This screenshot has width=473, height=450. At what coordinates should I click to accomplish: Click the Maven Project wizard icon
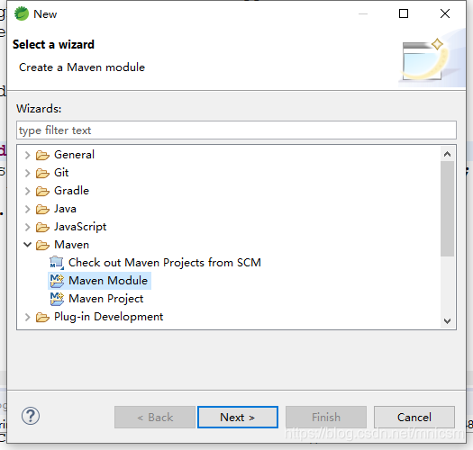tap(57, 299)
